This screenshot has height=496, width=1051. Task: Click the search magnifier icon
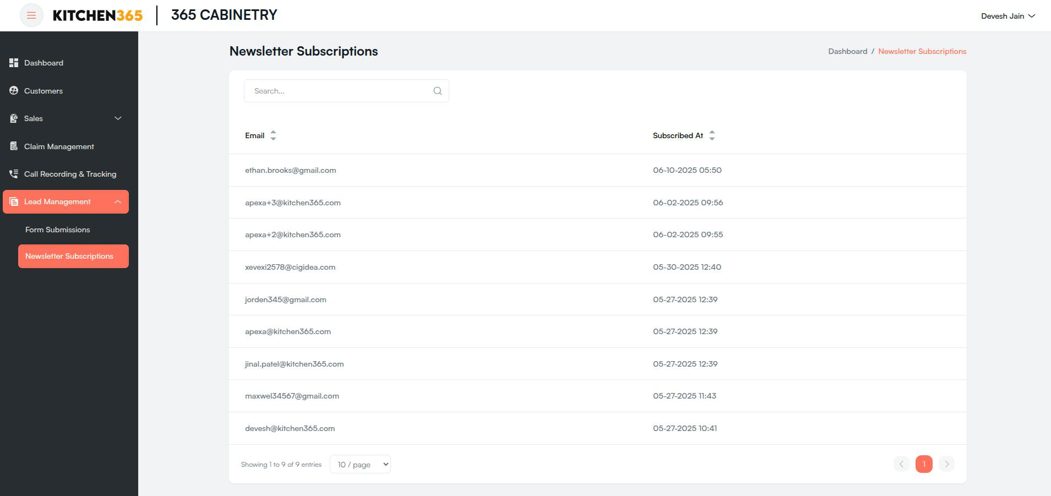pos(438,91)
